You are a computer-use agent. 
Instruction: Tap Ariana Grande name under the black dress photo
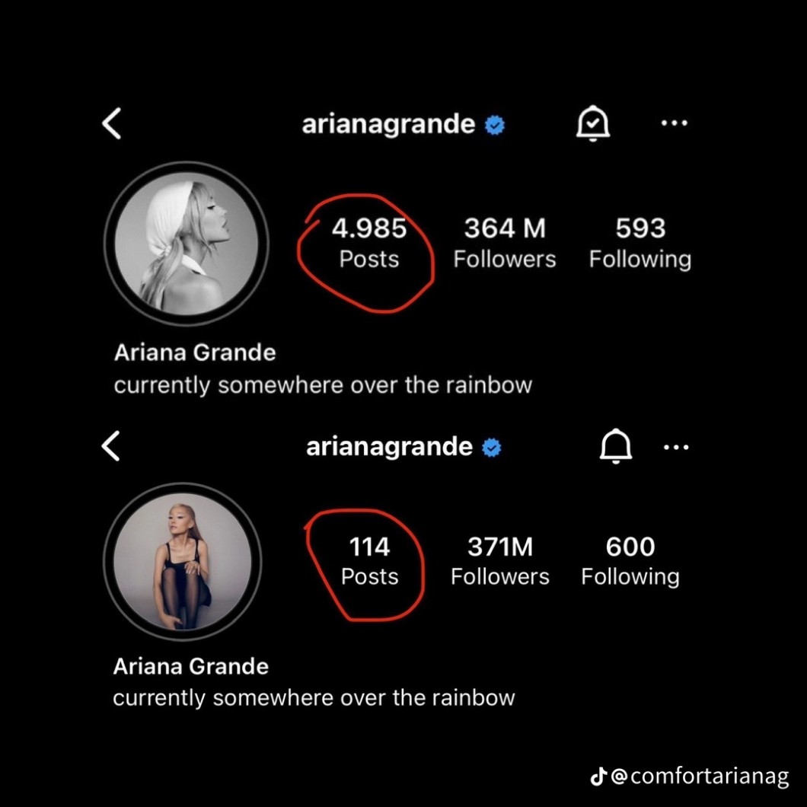point(191,667)
